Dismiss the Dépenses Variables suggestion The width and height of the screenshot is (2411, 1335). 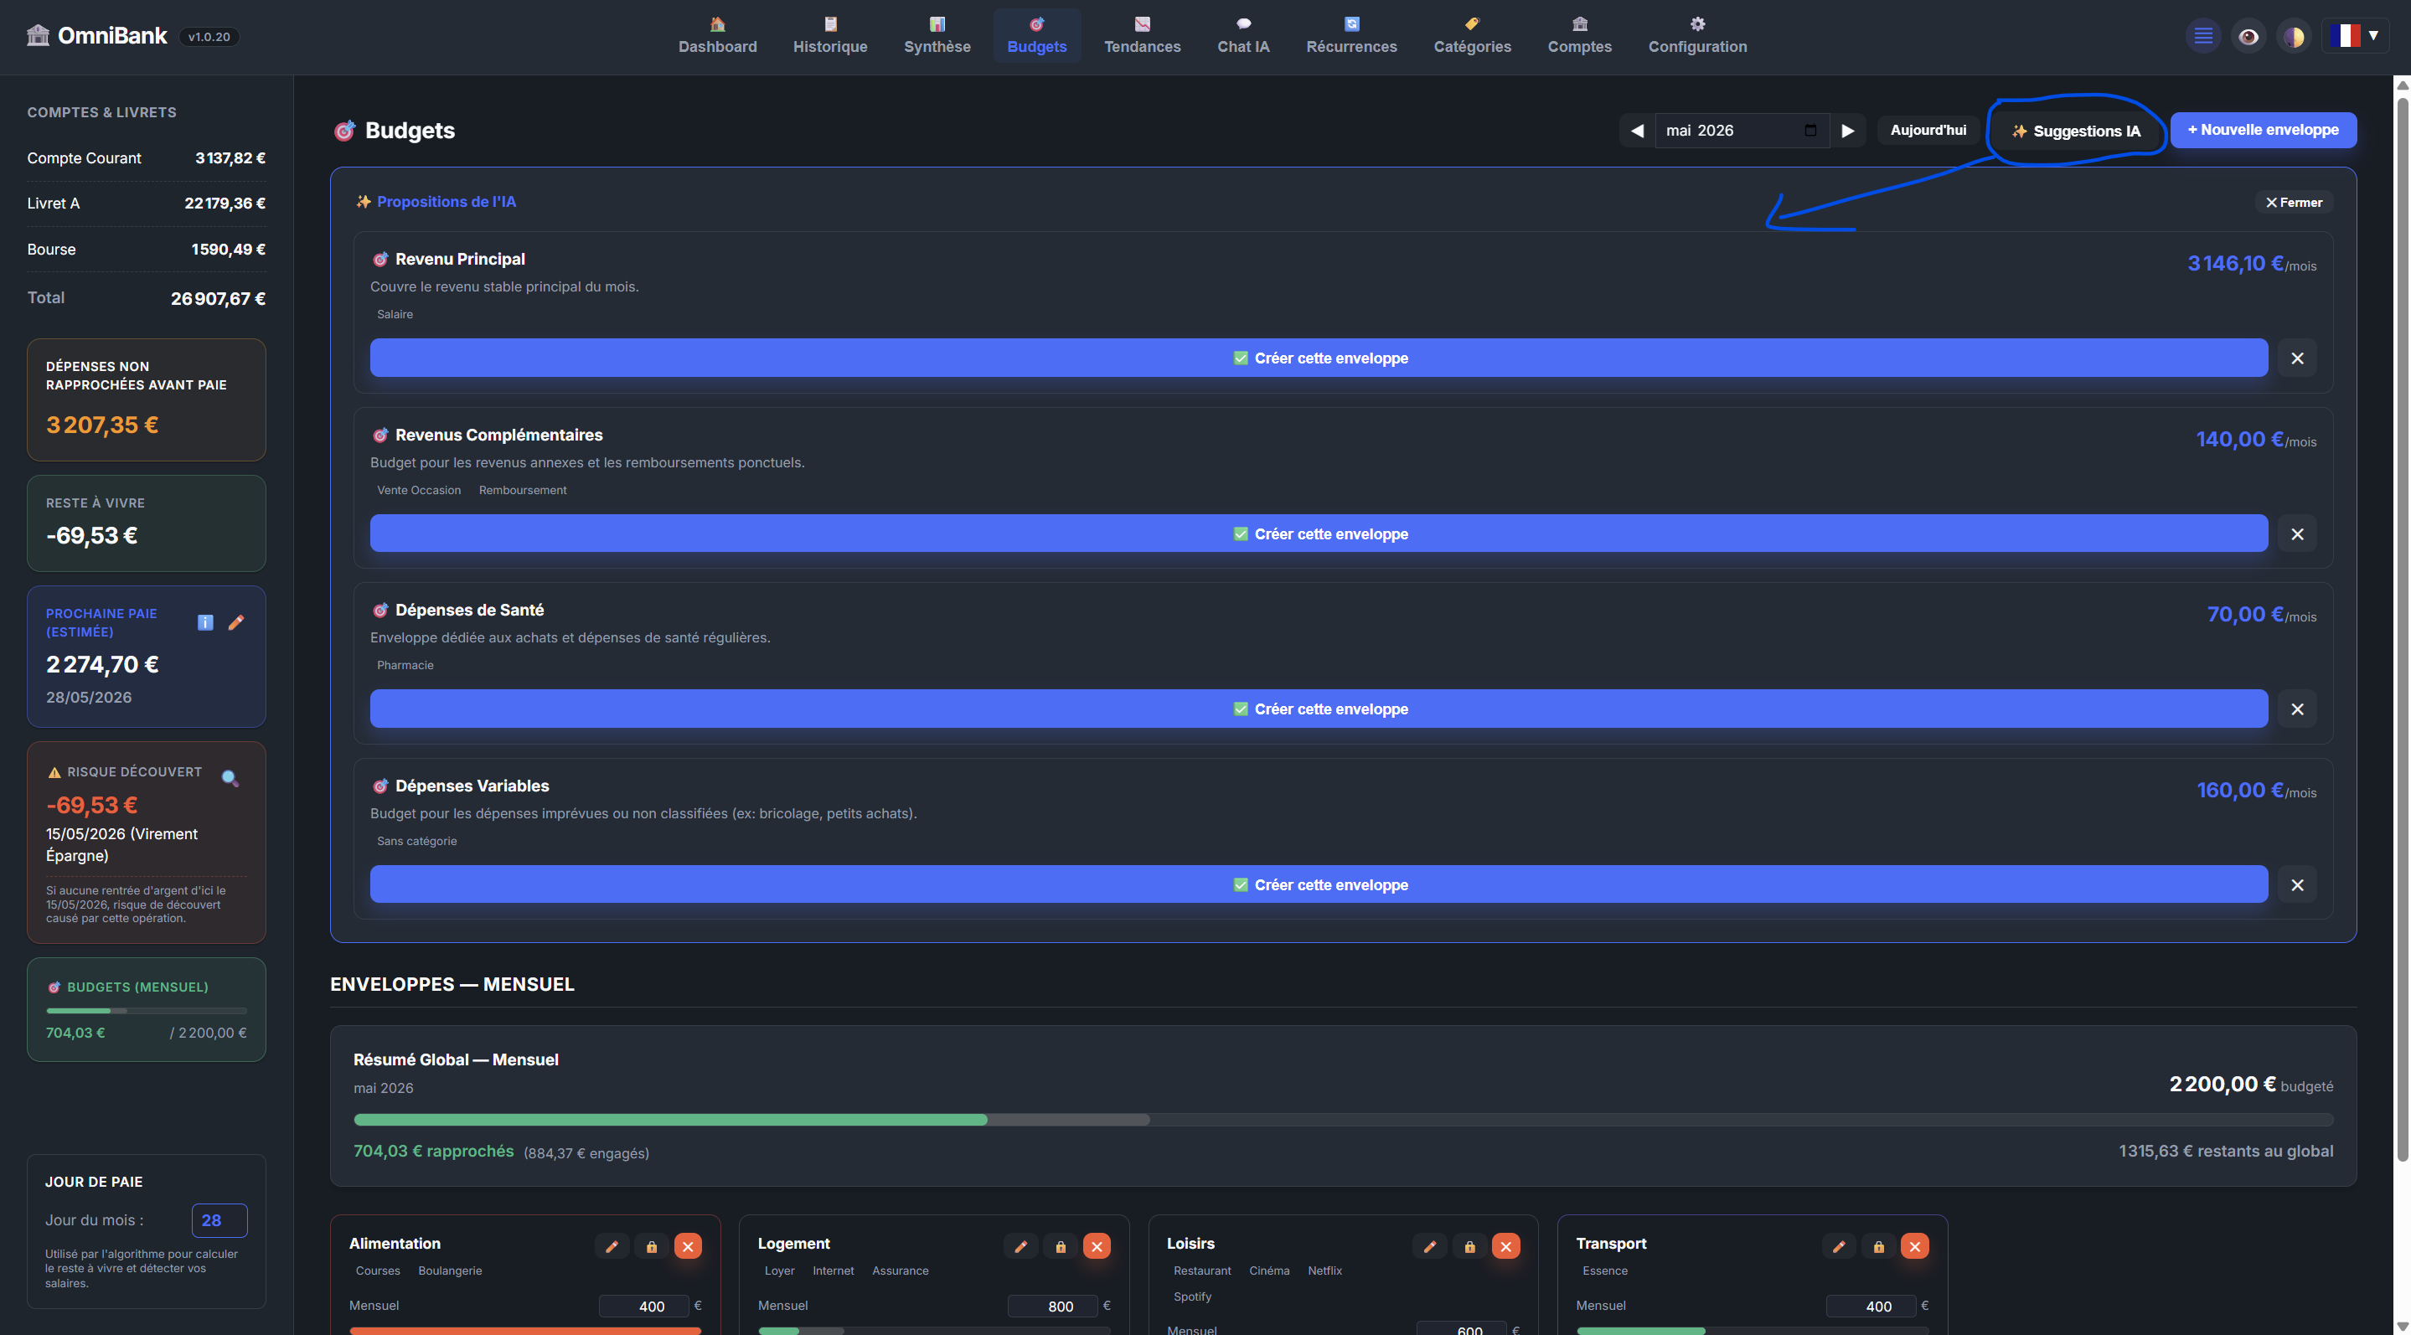pos(2297,884)
